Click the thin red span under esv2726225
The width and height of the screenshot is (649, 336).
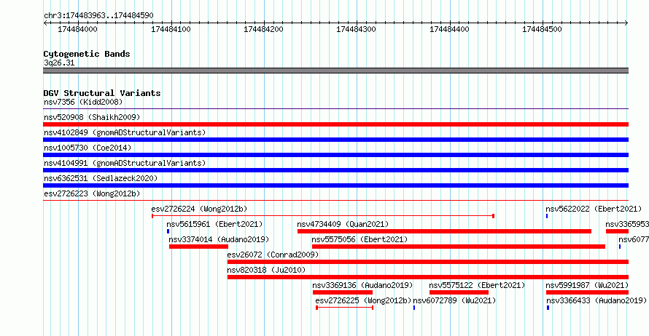(345, 308)
